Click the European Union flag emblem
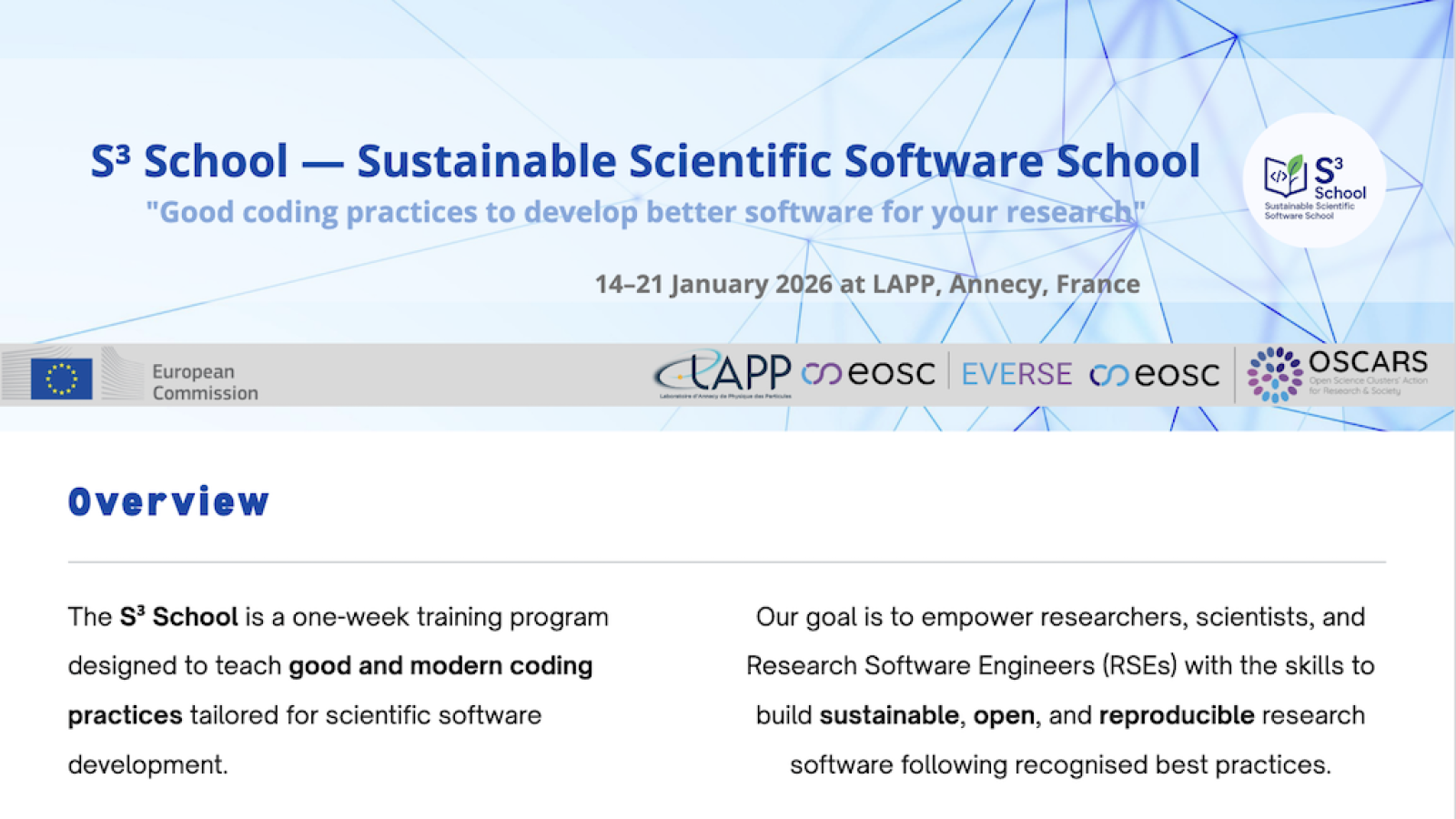The width and height of the screenshot is (1456, 819). pos(61,378)
